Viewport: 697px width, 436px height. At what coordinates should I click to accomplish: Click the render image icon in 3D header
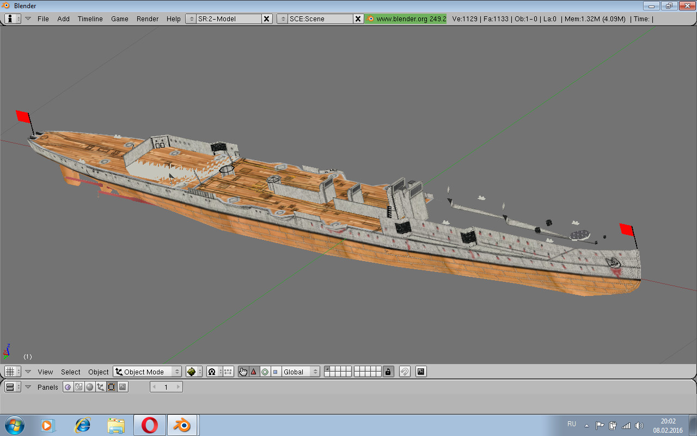click(x=420, y=372)
